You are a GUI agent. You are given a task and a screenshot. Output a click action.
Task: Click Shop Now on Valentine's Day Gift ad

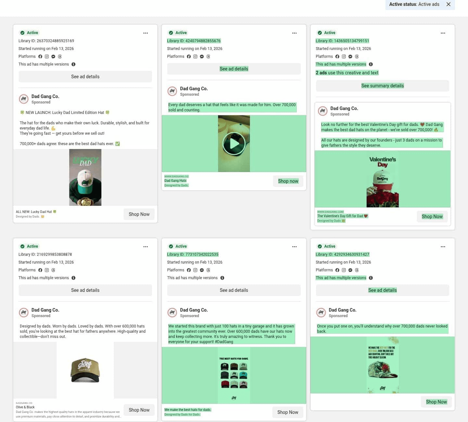(x=432, y=217)
